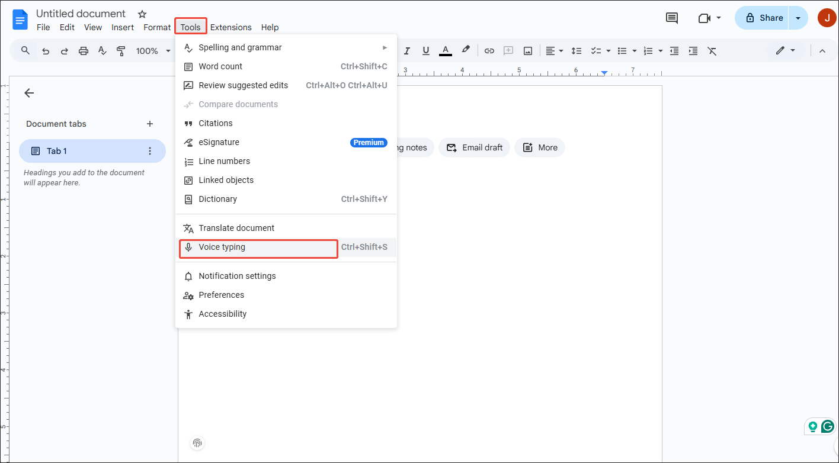The height and width of the screenshot is (463, 839).
Task: Toggle Underline formatting
Action: coord(426,50)
